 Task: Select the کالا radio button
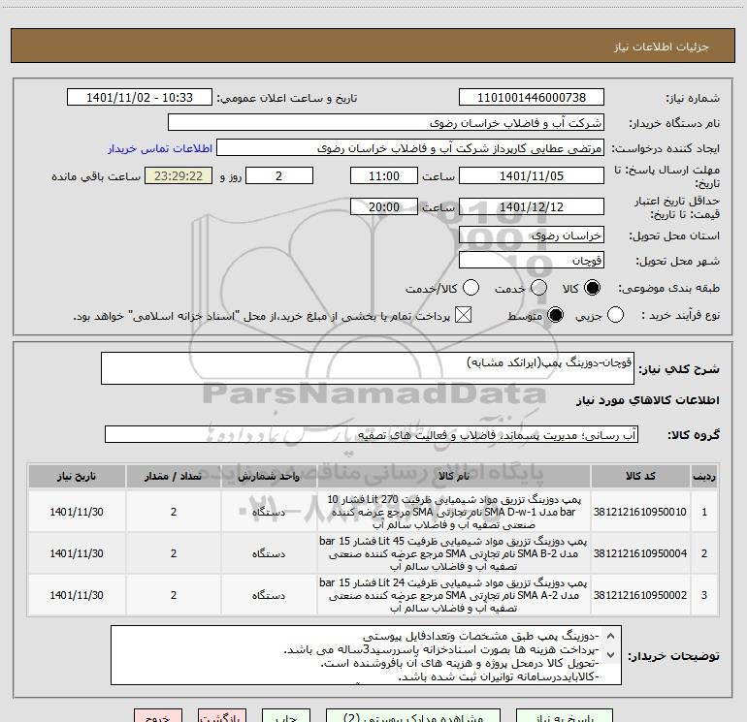pyautogui.click(x=592, y=288)
